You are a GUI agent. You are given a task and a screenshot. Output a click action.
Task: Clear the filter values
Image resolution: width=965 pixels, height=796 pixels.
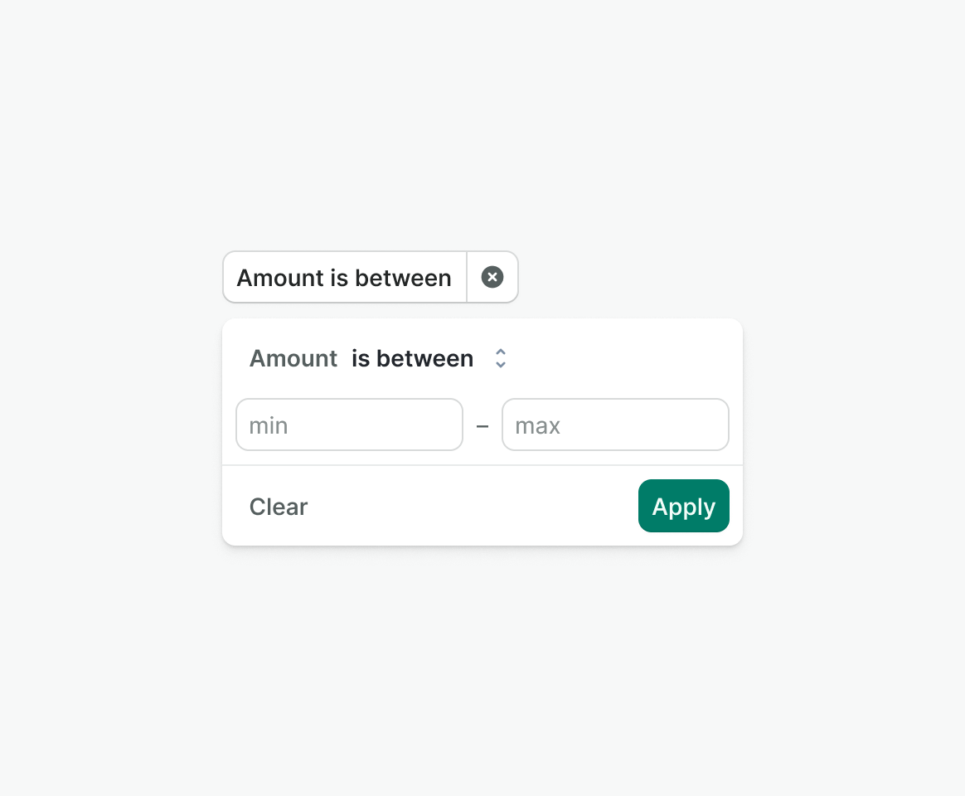[279, 507]
